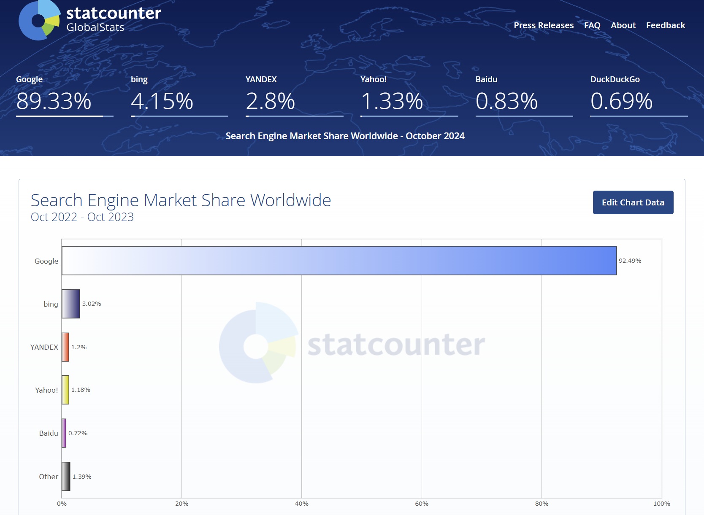The image size is (704, 515).
Task: Click the YANDEX axis label in chart
Action: pyautogui.click(x=44, y=347)
